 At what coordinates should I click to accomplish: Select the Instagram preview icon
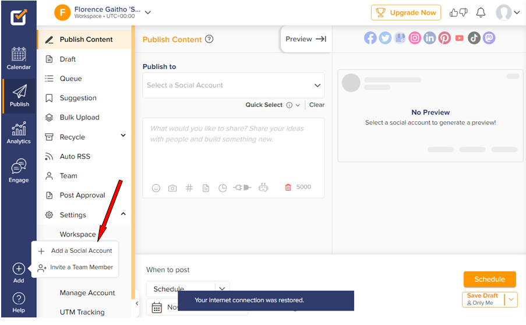click(415, 38)
